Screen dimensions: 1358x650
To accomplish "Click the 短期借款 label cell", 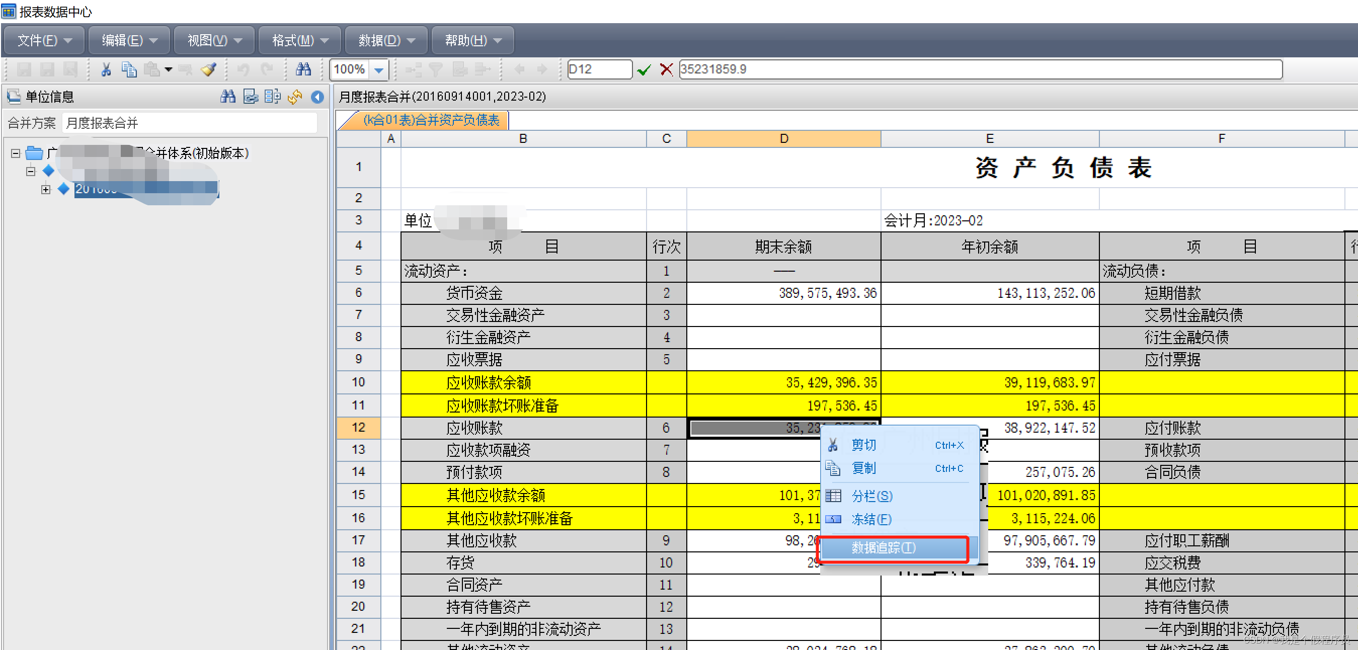I will pyautogui.click(x=1222, y=293).
